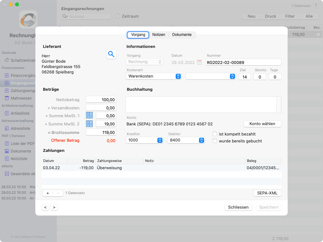Open the Kostenart dropdown showing Warenkosten

coord(154,76)
